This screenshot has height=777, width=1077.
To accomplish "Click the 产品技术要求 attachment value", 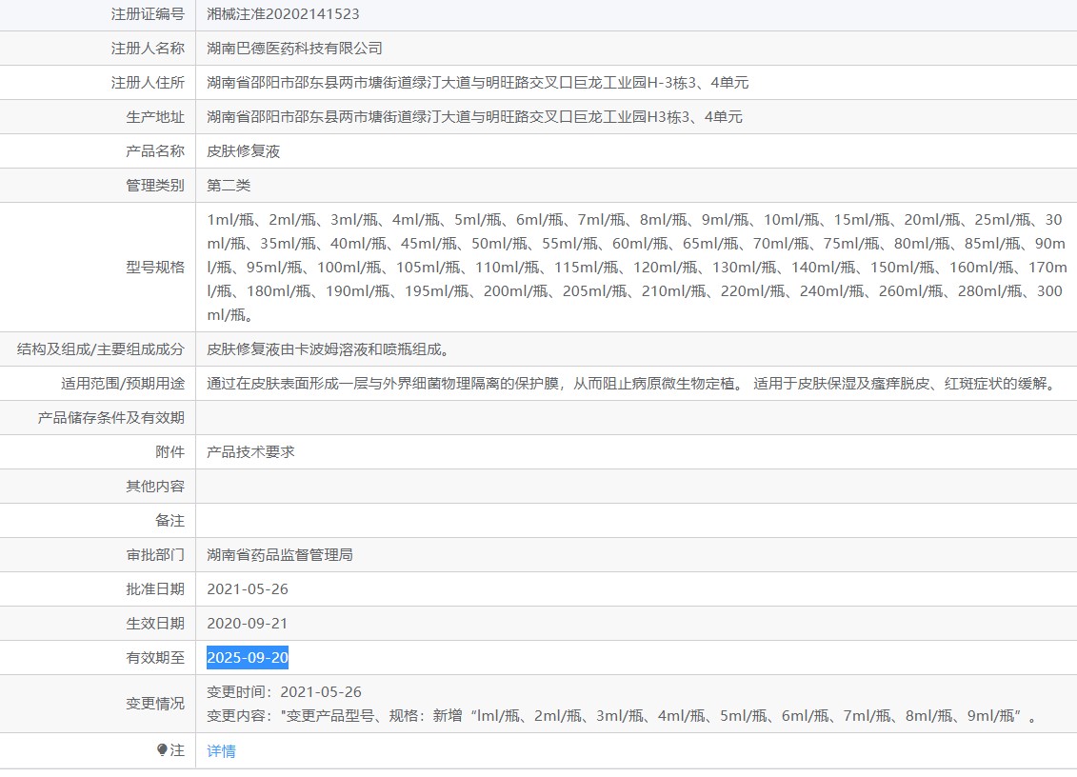I will [250, 452].
